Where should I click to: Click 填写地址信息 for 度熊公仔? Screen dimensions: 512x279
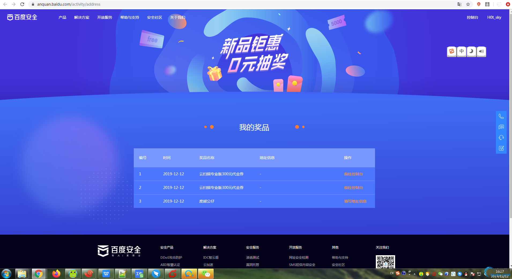(x=355, y=201)
